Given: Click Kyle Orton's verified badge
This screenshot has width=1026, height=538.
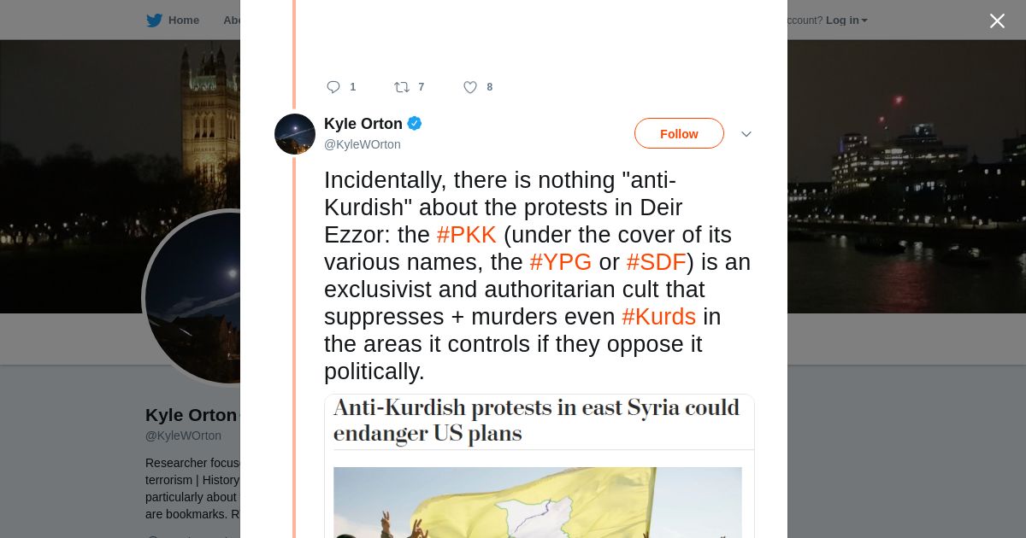Looking at the screenshot, I should click(x=415, y=124).
